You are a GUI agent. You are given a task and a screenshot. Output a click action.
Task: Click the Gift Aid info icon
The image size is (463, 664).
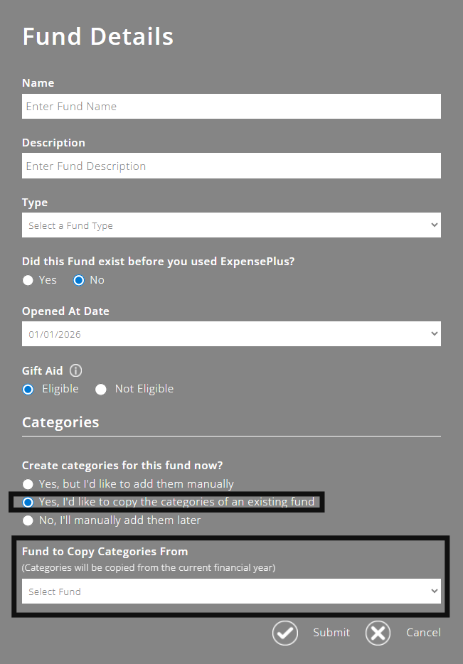pyautogui.click(x=75, y=370)
